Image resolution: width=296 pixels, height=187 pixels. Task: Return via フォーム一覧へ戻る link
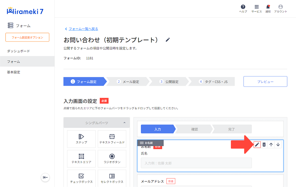click(83, 29)
